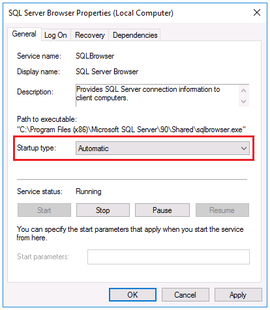
Task: Apply the service settings
Action: click(x=238, y=295)
